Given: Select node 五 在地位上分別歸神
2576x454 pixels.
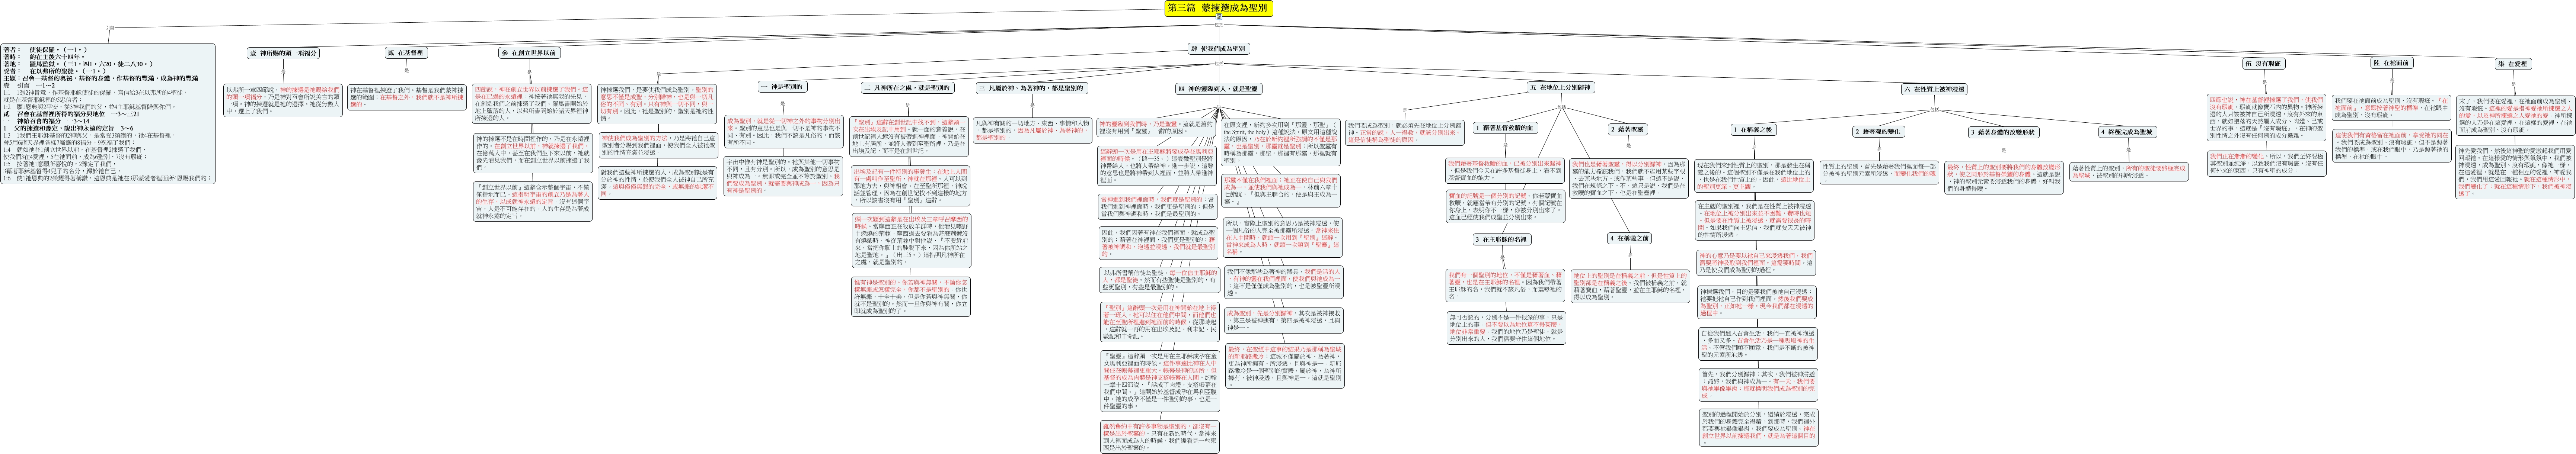Looking at the screenshot, I should click(1561, 88).
